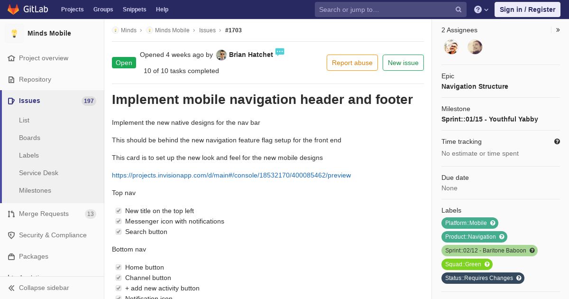Click the Report abuse button
569x299 pixels.
pos(352,63)
